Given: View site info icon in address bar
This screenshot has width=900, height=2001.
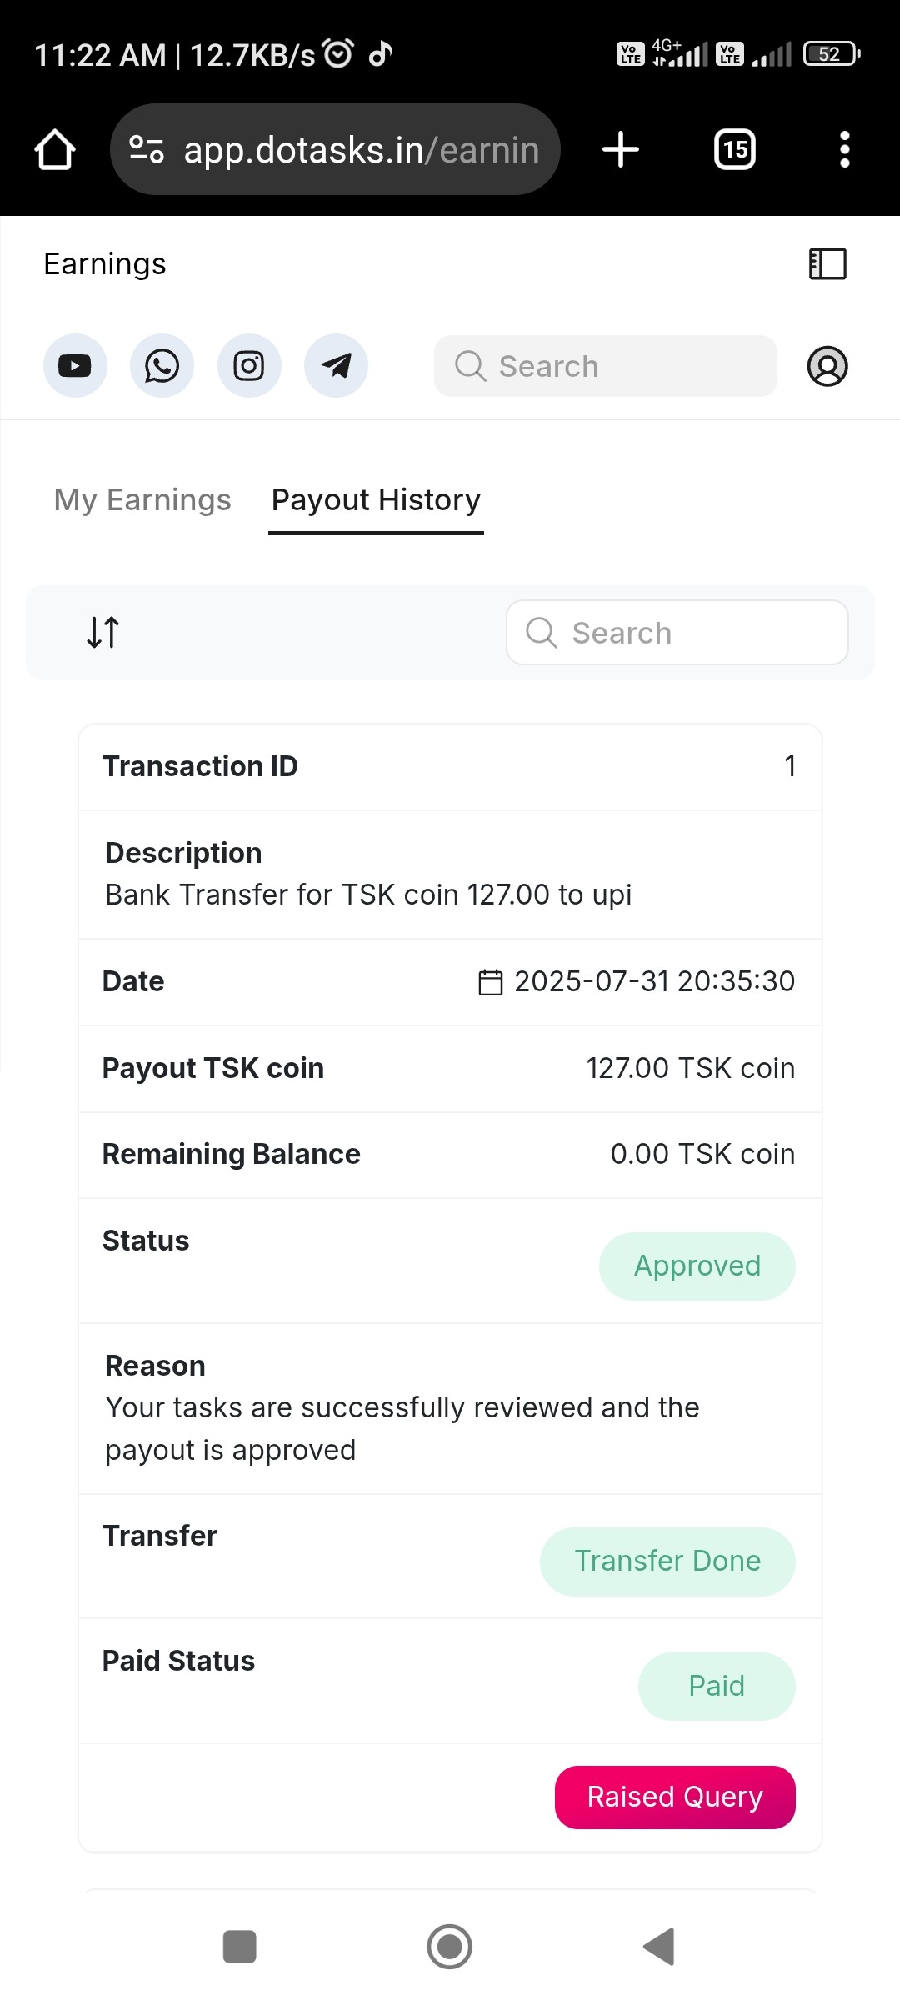Looking at the screenshot, I should point(147,150).
